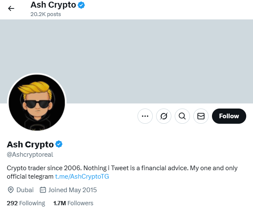
Task: Click the Ash Crypto header title
Action: point(53,5)
